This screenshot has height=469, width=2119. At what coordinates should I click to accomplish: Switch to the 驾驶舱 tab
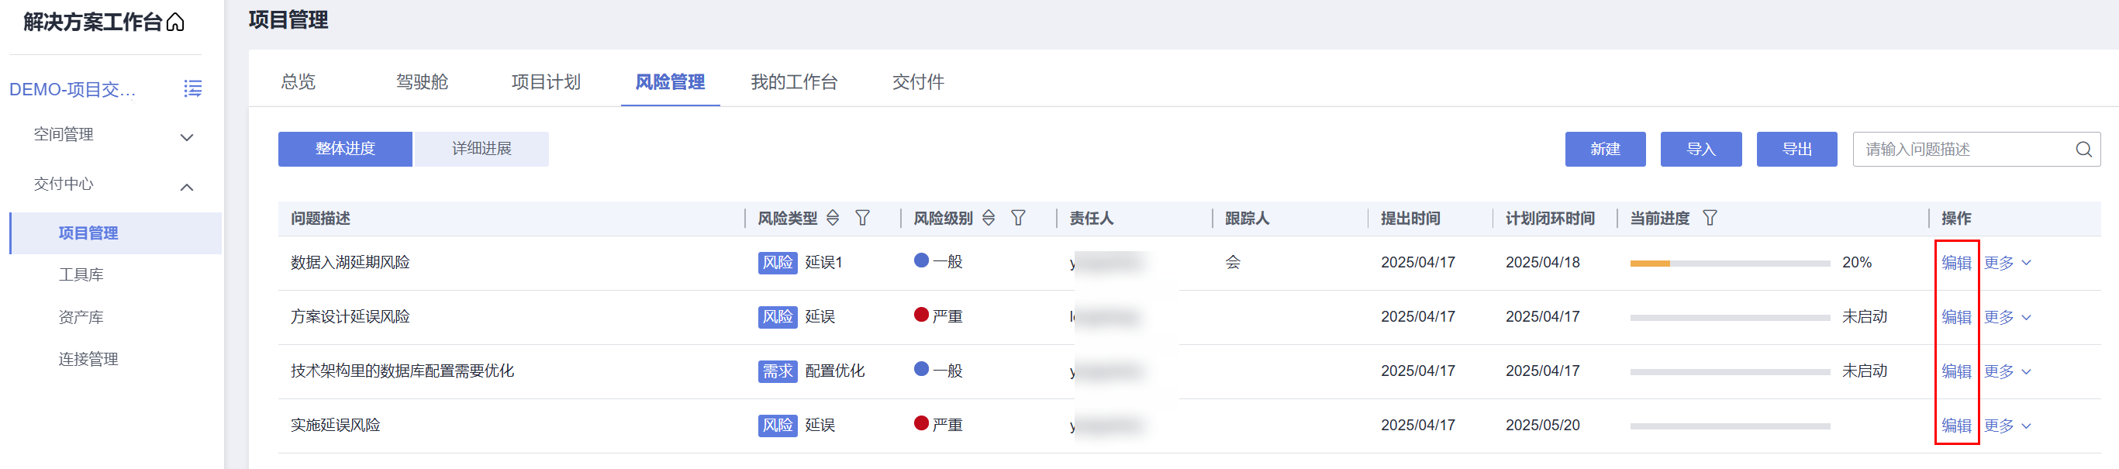coord(422,82)
